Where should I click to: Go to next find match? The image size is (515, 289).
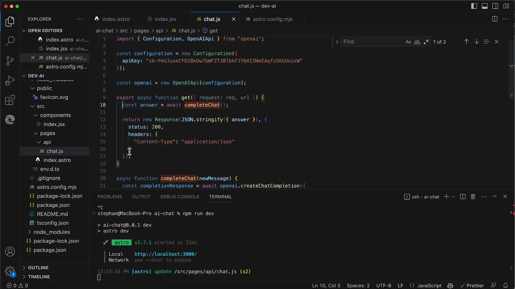[477, 42]
